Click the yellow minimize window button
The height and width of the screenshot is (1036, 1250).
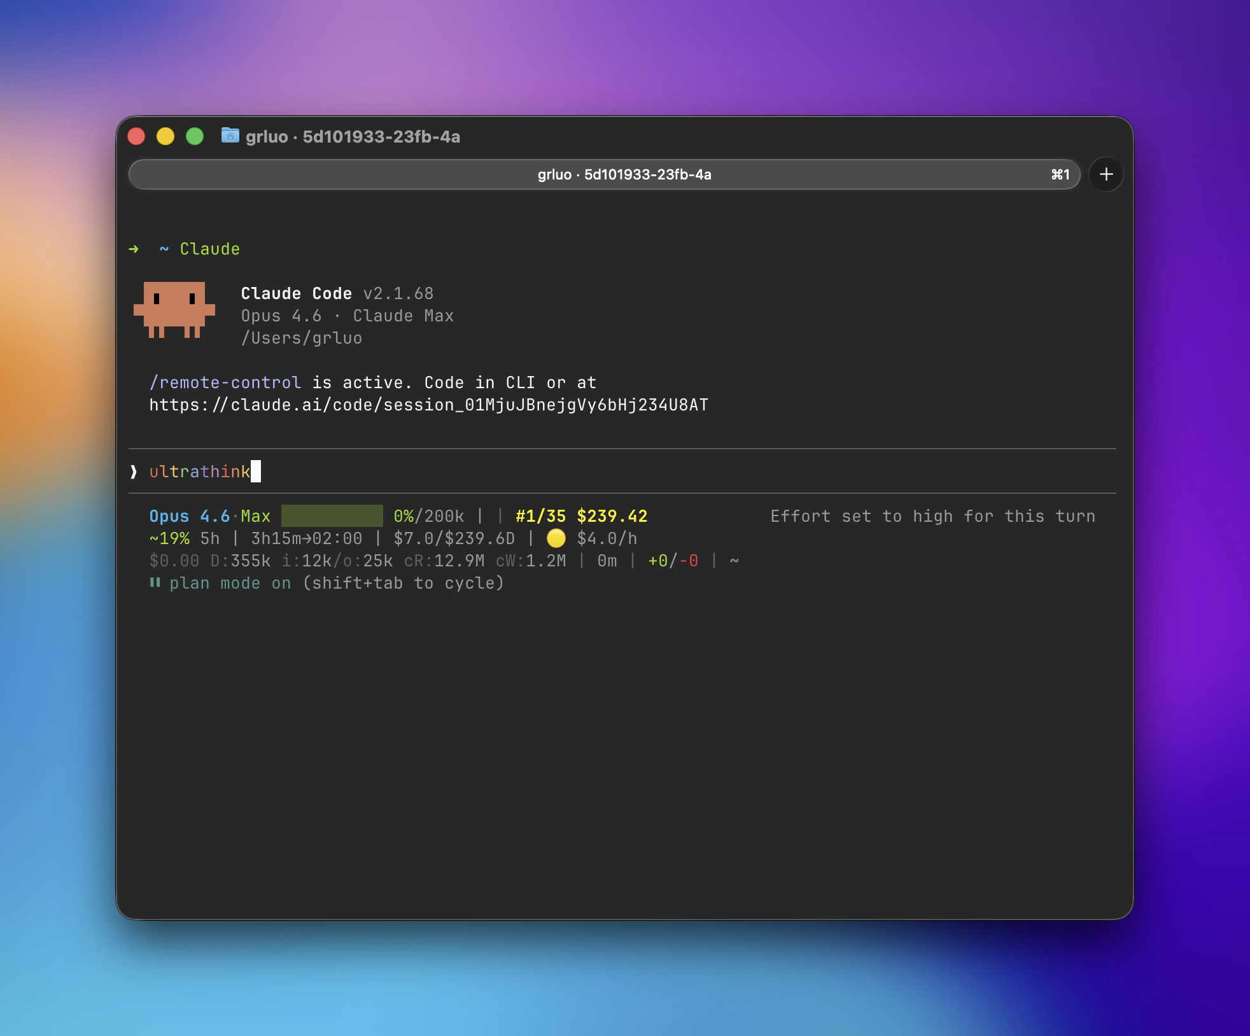pyautogui.click(x=165, y=136)
